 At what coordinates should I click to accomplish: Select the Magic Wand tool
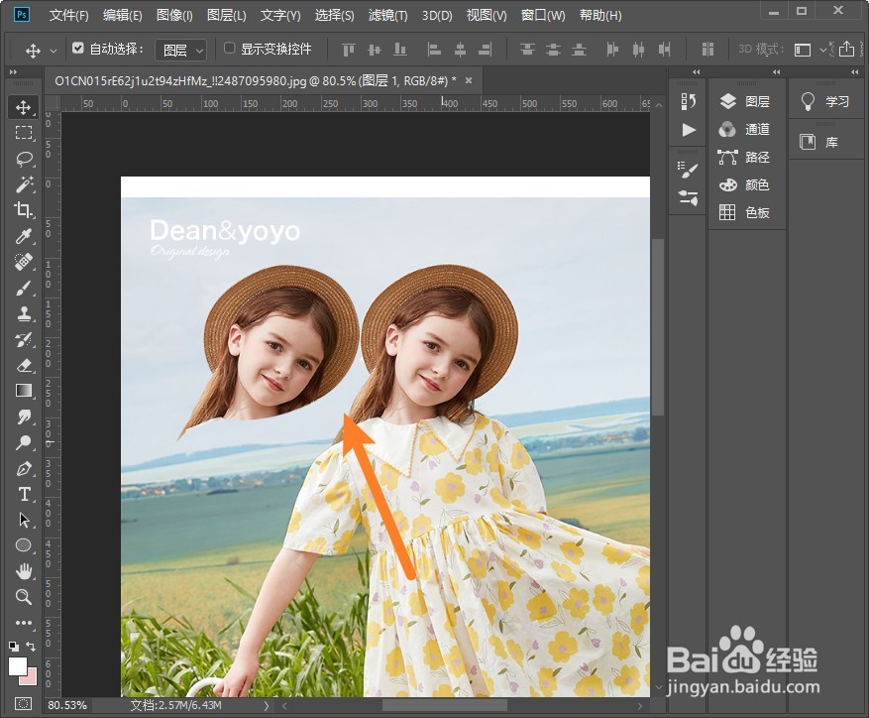pyautogui.click(x=24, y=184)
